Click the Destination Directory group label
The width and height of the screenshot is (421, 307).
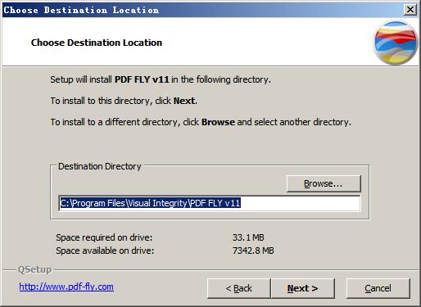100,166
